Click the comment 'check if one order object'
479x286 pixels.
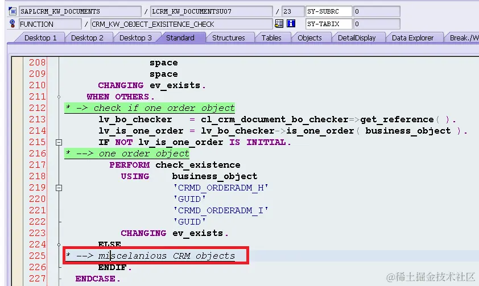164,108
